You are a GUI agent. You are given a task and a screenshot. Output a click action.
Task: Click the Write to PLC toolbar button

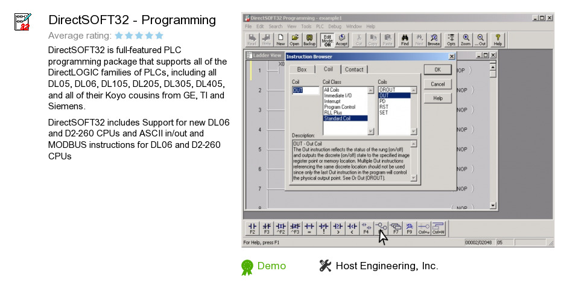[267, 40]
